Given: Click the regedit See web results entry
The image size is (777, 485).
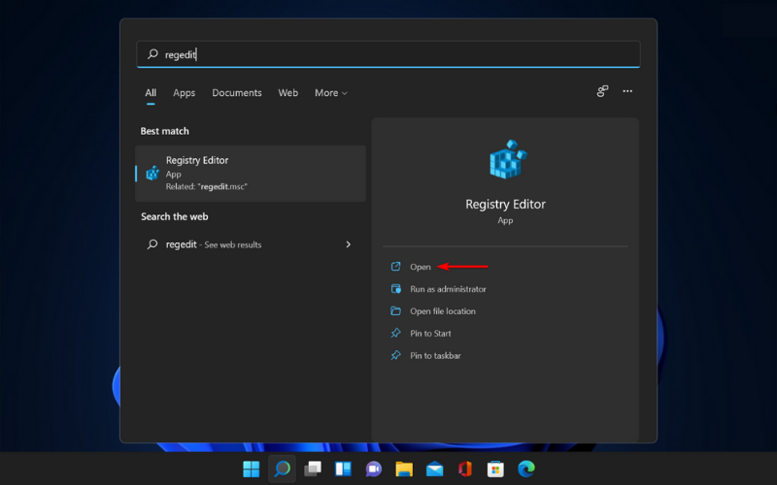Looking at the screenshot, I should pyautogui.click(x=251, y=244).
